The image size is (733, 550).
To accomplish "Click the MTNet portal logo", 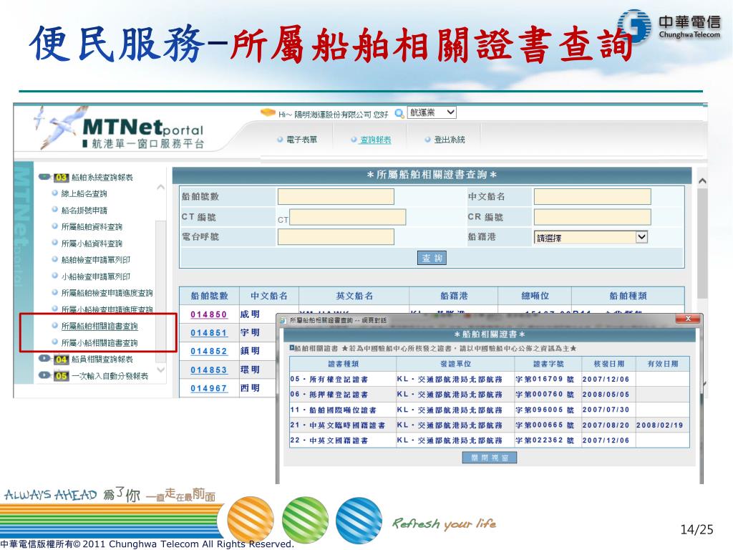I will tap(120, 128).
